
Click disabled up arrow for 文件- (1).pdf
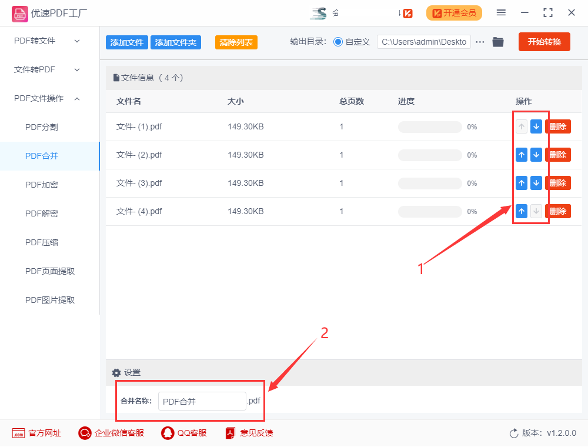(x=521, y=127)
